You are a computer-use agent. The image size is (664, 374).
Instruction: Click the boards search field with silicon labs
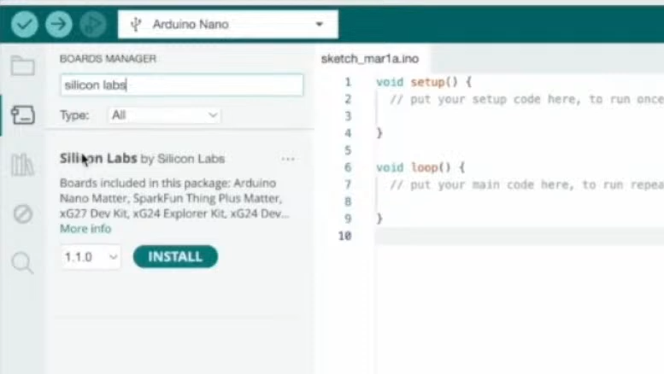pos(182,85)
